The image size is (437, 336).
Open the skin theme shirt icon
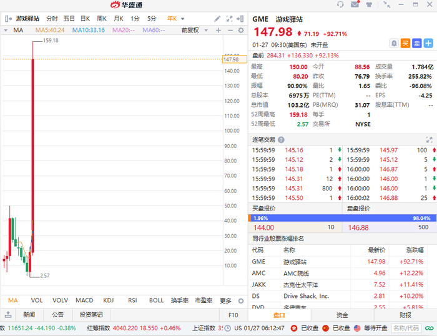369,4
